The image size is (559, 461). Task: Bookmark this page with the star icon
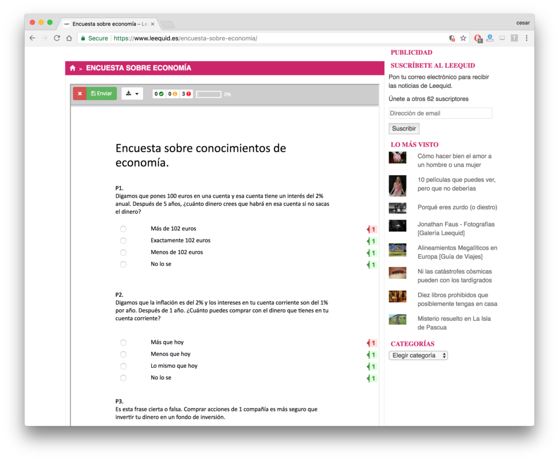point(463,38)
